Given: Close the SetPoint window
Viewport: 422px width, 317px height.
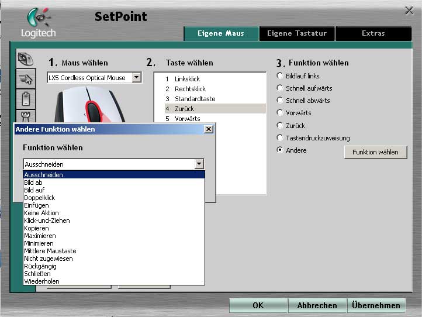Looking at the screenshot, I should [409, 11].
